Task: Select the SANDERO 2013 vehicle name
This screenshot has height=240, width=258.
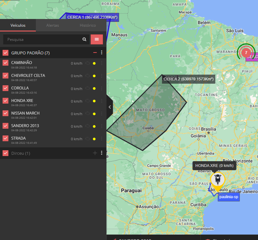Action: click(x=25, y=125)
